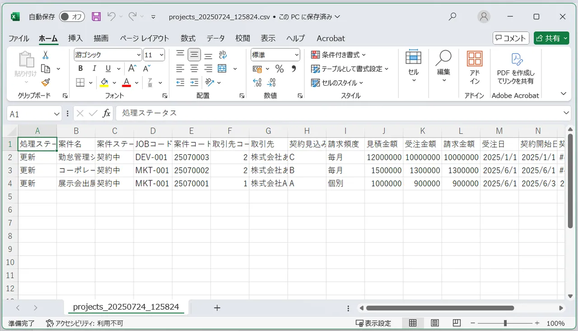Click the Decrease Font Size icon
The width and height of the screenshot is (578, 331).
[x=146, y=69]
